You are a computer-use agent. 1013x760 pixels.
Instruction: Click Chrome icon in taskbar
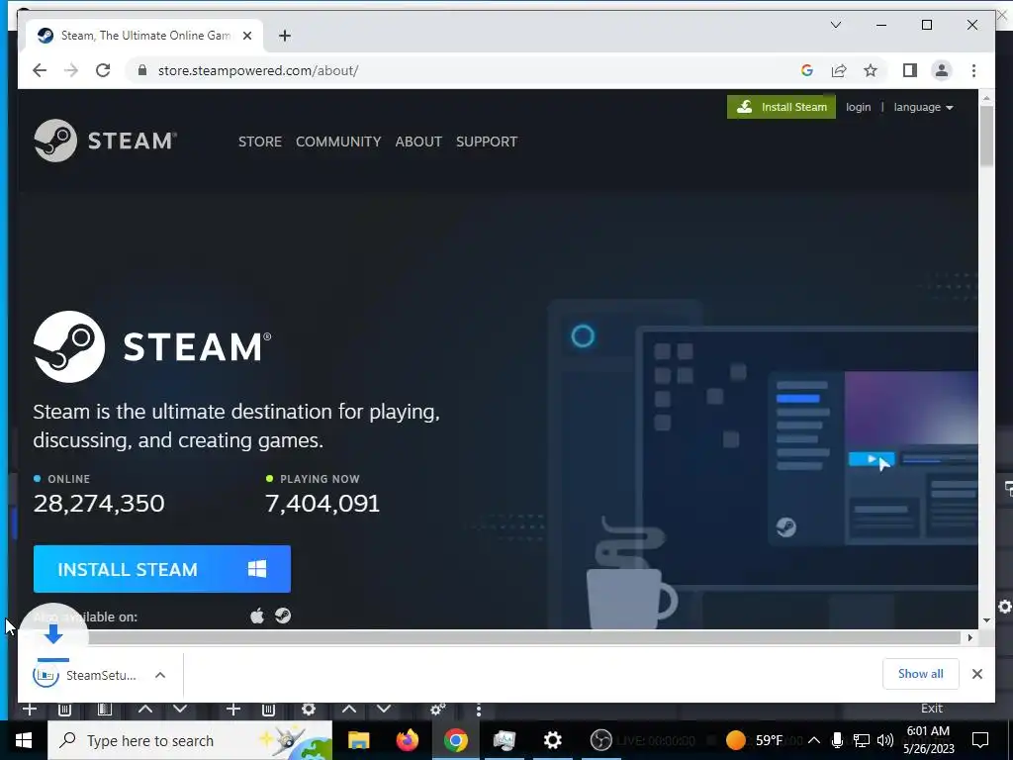(455, 740)
